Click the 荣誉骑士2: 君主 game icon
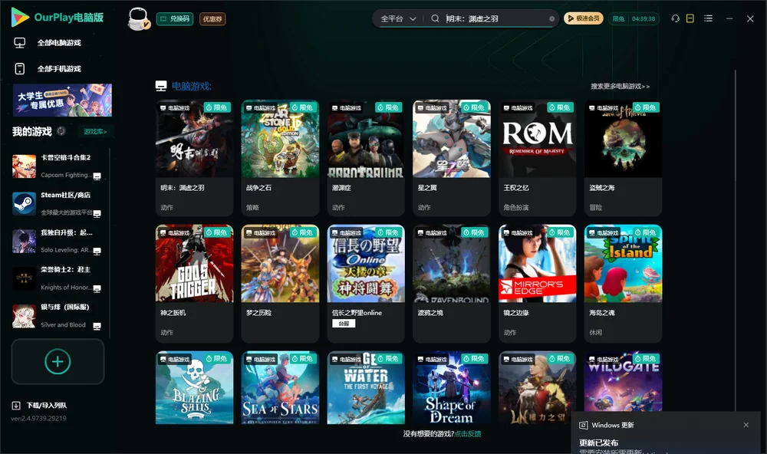 [24, 278]
